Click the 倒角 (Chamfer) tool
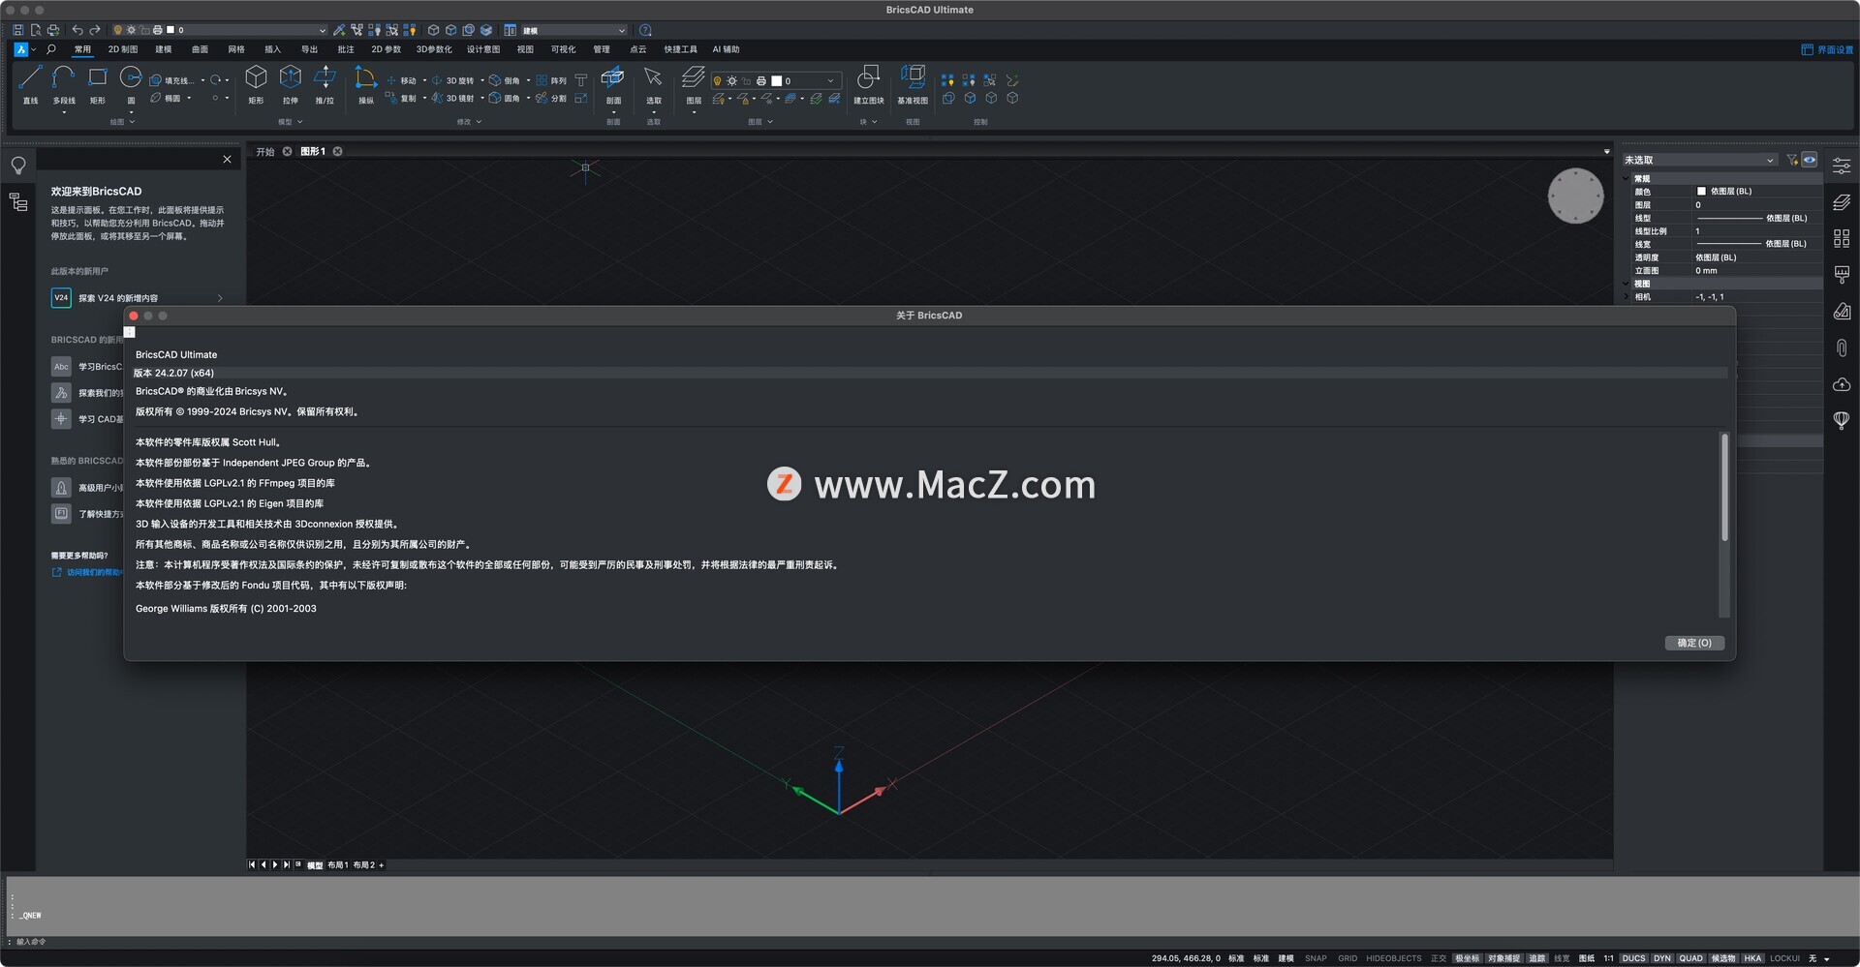 [505, 80]
